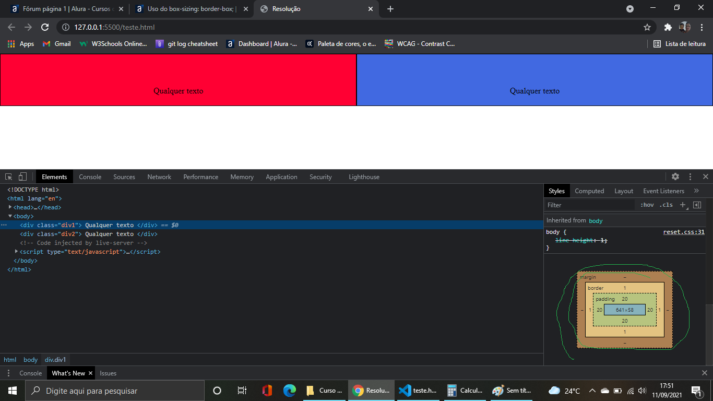This screenshot has height=401, width=713.
Task: Switch to the Console tab in DevTools
Action: [90, 176]
